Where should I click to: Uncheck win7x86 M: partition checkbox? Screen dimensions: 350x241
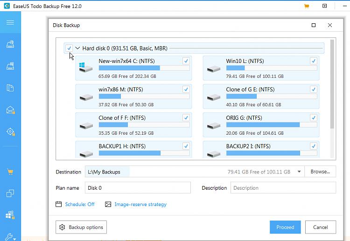click(x=186, y=89)
